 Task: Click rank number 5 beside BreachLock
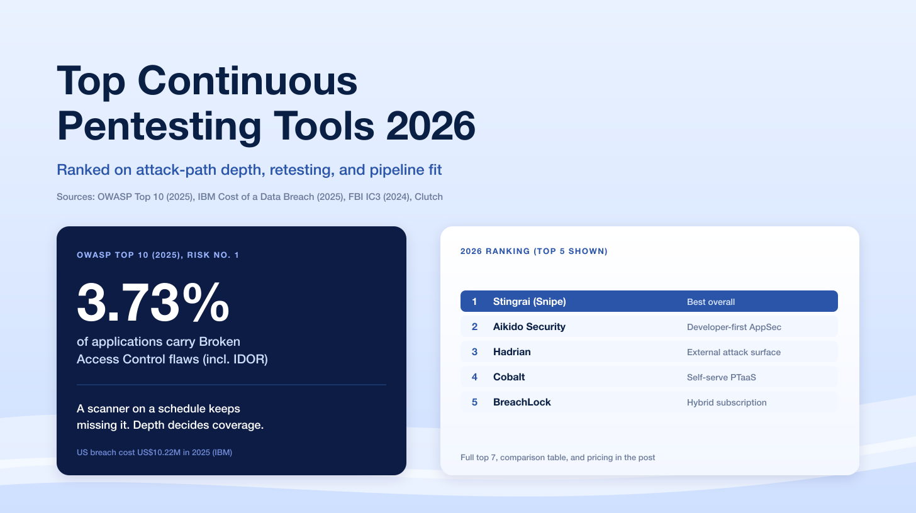474,402
